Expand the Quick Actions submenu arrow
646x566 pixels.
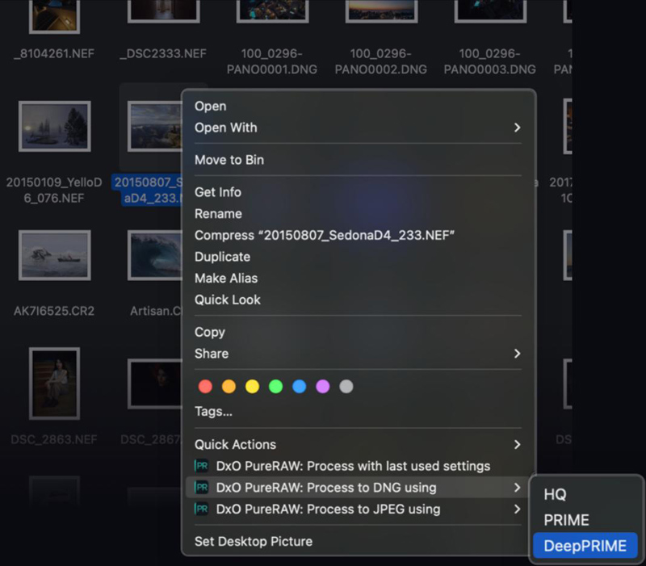pos(517,444)
